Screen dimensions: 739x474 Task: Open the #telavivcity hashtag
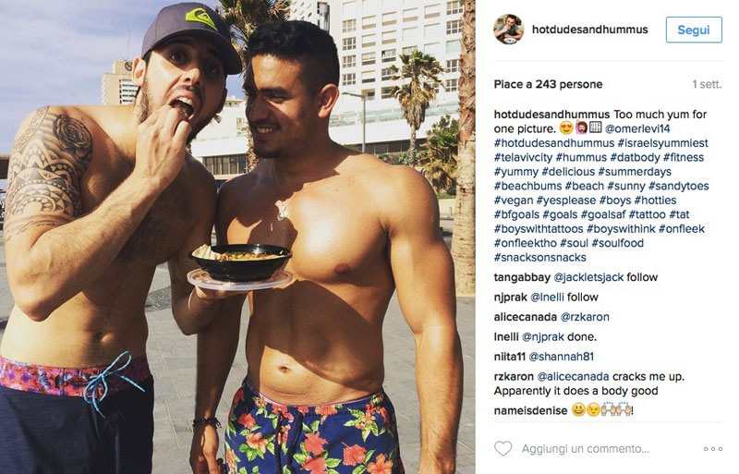click(x=523, y=157)
